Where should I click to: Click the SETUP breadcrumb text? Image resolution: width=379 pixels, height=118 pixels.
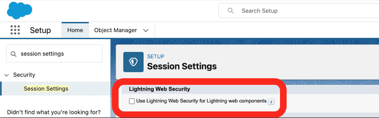click(156, 56)
